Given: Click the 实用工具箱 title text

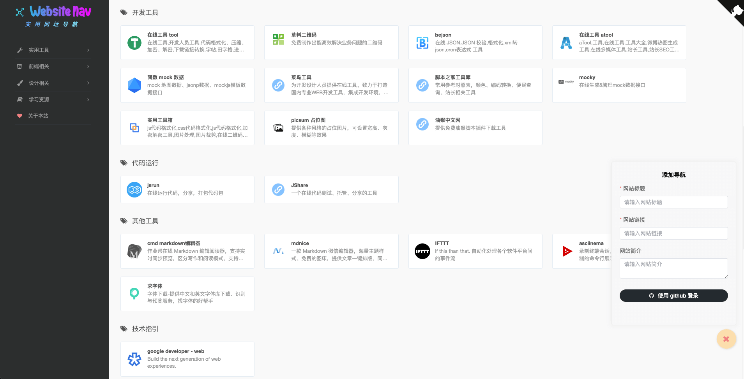Looking at the screenshot, I should click(x=160, y=120).
